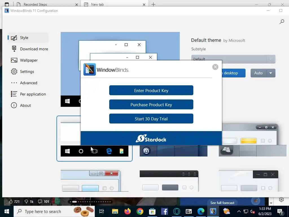Open the weather widget on taskbar
289x217 pixels.
(226, 211)
